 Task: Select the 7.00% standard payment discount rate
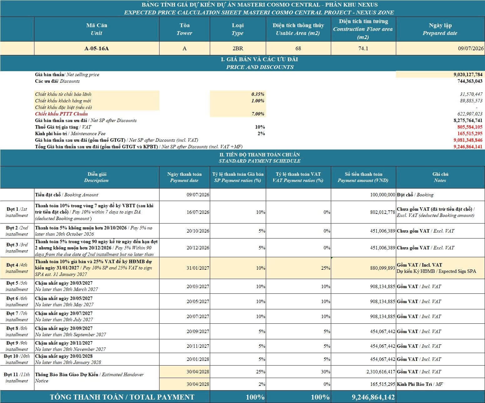pyautogui.click(x=258, y=114)
